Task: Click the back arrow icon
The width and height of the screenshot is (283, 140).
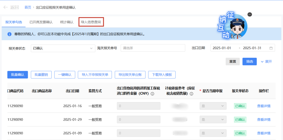Action: pos(6,7)
